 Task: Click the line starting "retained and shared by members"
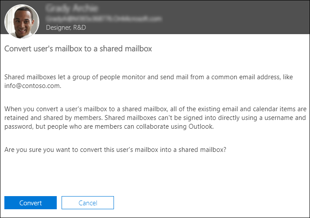click(155, 118)
